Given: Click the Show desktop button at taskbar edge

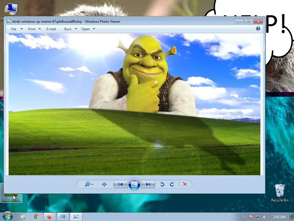Looking at the screenshot, I should (292, 217).
